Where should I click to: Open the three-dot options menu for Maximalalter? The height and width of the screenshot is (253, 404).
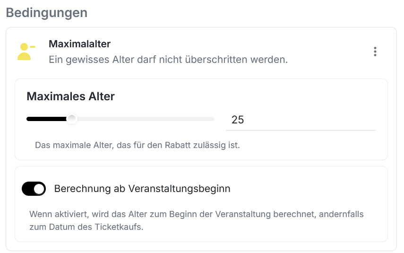click(x=375, y=52)
